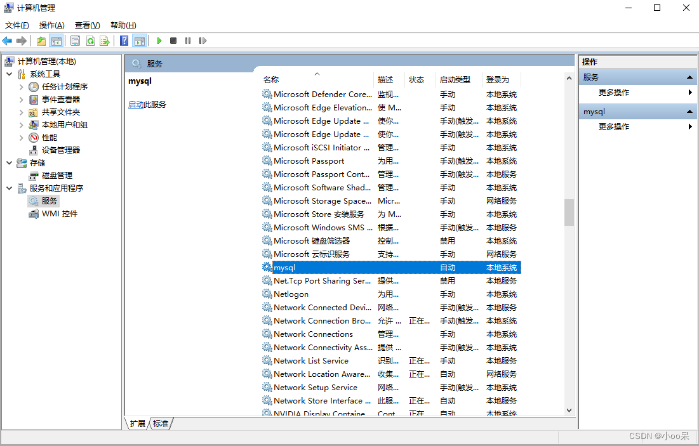Viewport: 699px width, 446px height.
Task: Select the 性能 tree item
Action: [x=50, y=137]
